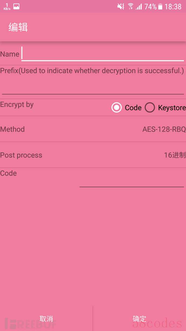The height and width of the screenshot is (331, 186).
Task: Tap the battery icon showing 74%
Action: (160, 6)
